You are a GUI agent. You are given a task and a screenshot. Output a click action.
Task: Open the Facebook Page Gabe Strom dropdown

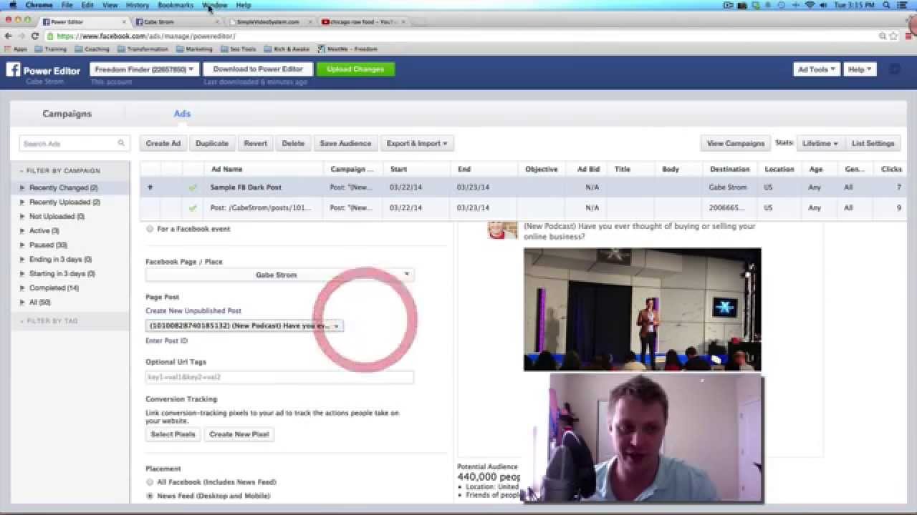tap(279, 275)
